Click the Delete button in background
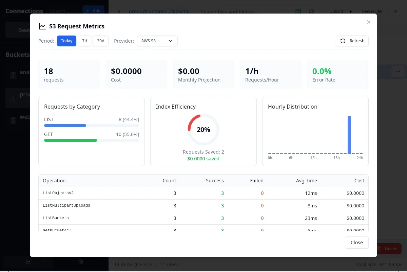 [x=387, y=249]
